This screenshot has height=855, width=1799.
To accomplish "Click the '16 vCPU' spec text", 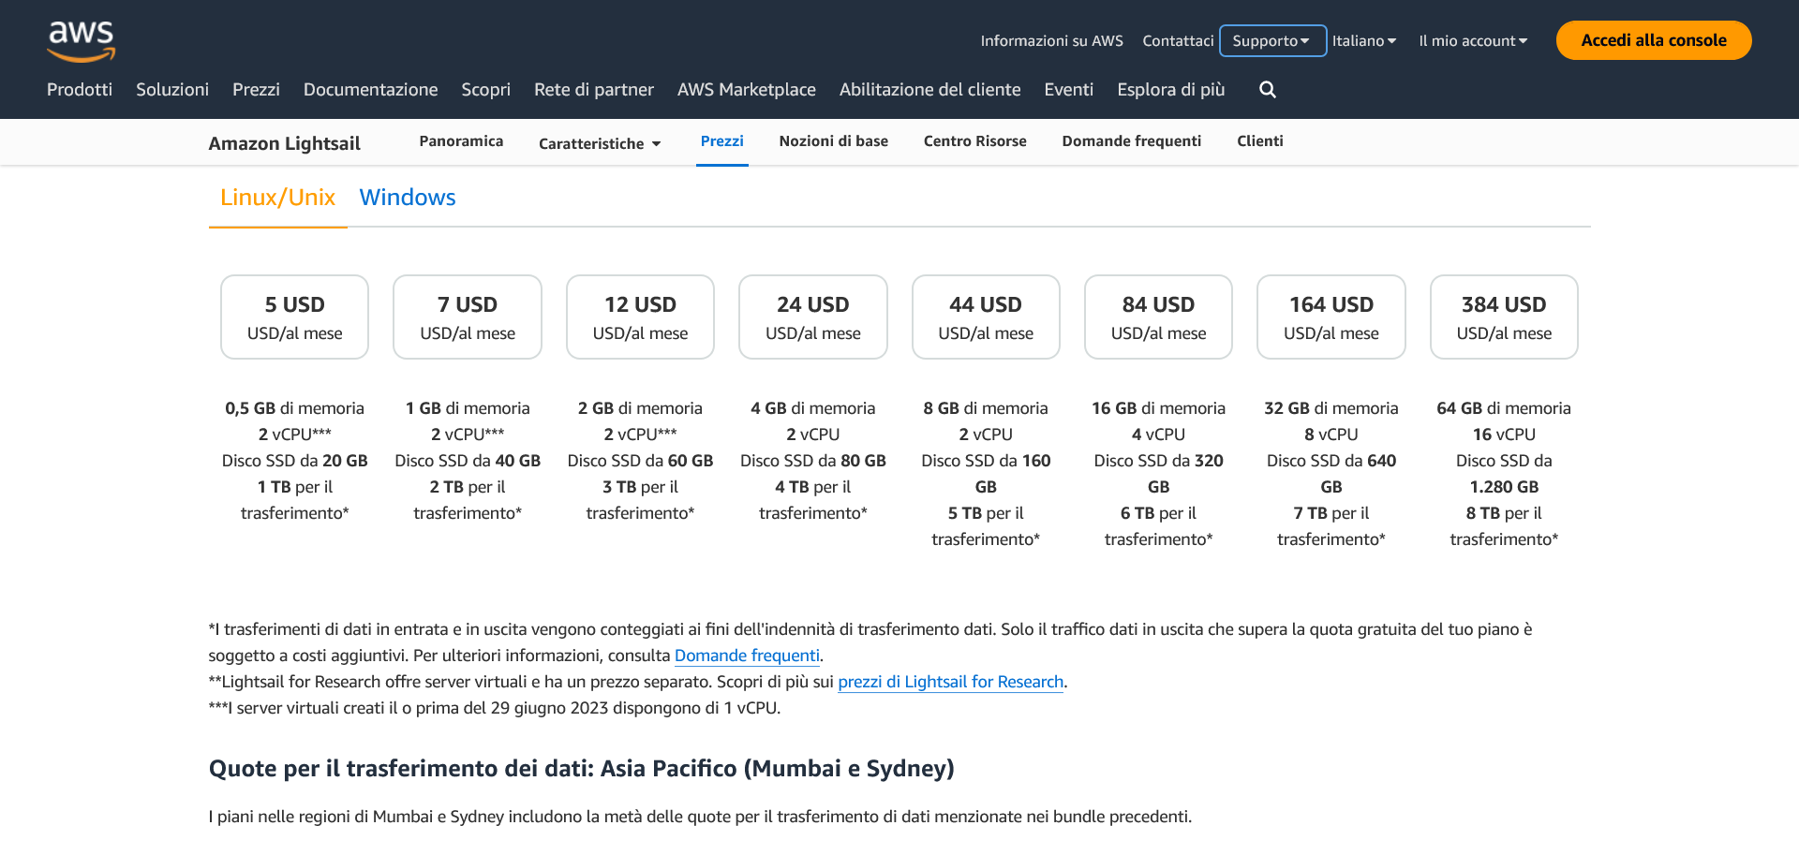I will pyautogui.click(x=1504, y=435).
